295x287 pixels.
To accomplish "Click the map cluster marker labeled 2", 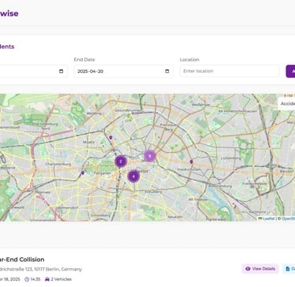I will pyautogui.click(x=120, y=162).
